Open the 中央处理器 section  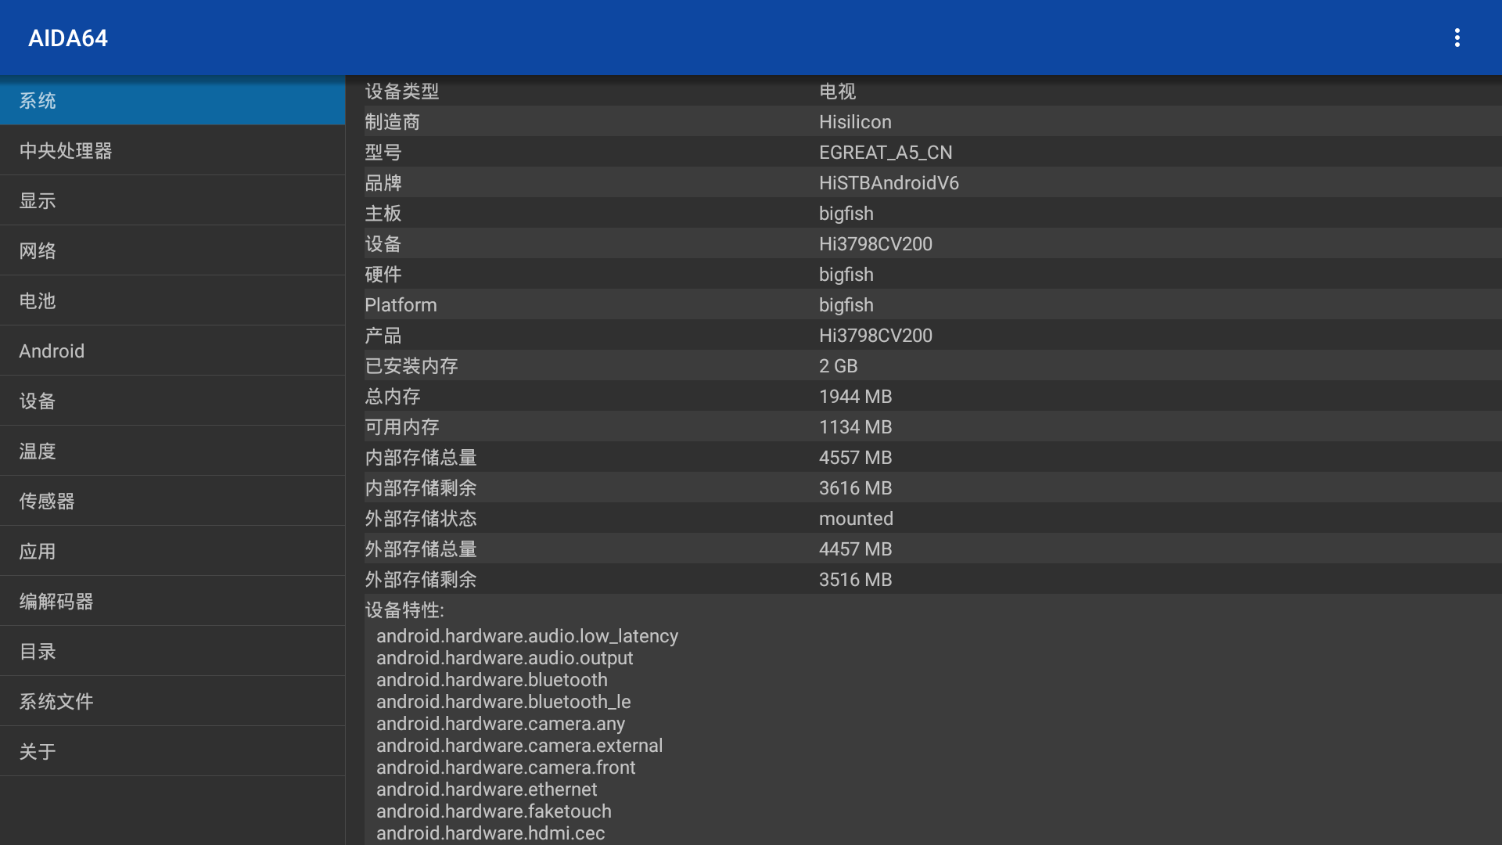pos(172,150)
